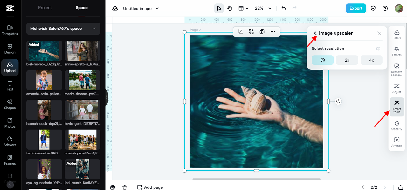Select the pointer select tool
The width and height of the screenshot is (407, 190).
(219, 9)
